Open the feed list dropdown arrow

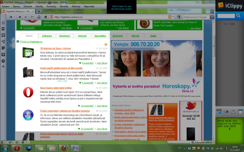pyautogui.click(x=173, y=17)
